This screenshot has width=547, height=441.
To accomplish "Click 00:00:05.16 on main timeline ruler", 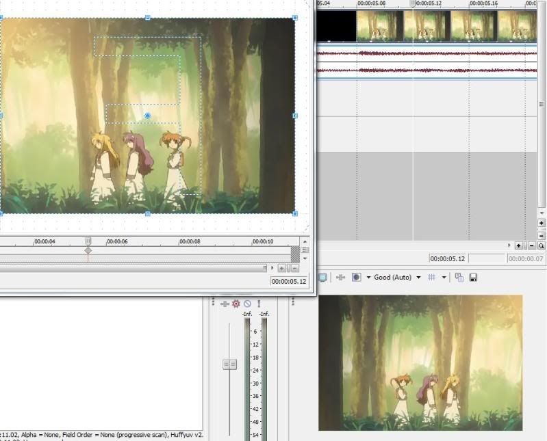I will pos(483,3).
